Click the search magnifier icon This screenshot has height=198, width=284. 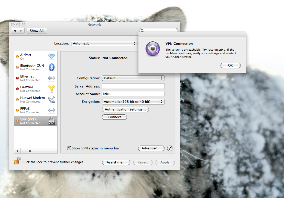coord(142,30)
